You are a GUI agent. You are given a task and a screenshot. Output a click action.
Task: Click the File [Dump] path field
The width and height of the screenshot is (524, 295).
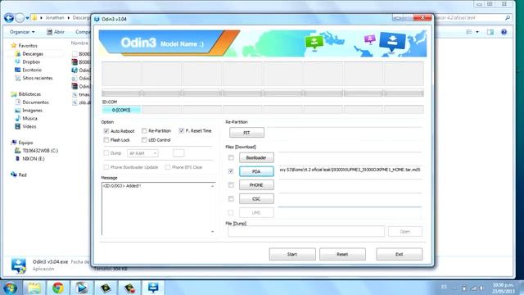coord(306,231)
